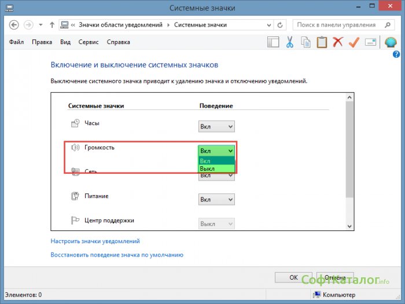Click the Copy icon in toolbar
The height and width of the screenshot is (304, 405).
click(306, 42)
